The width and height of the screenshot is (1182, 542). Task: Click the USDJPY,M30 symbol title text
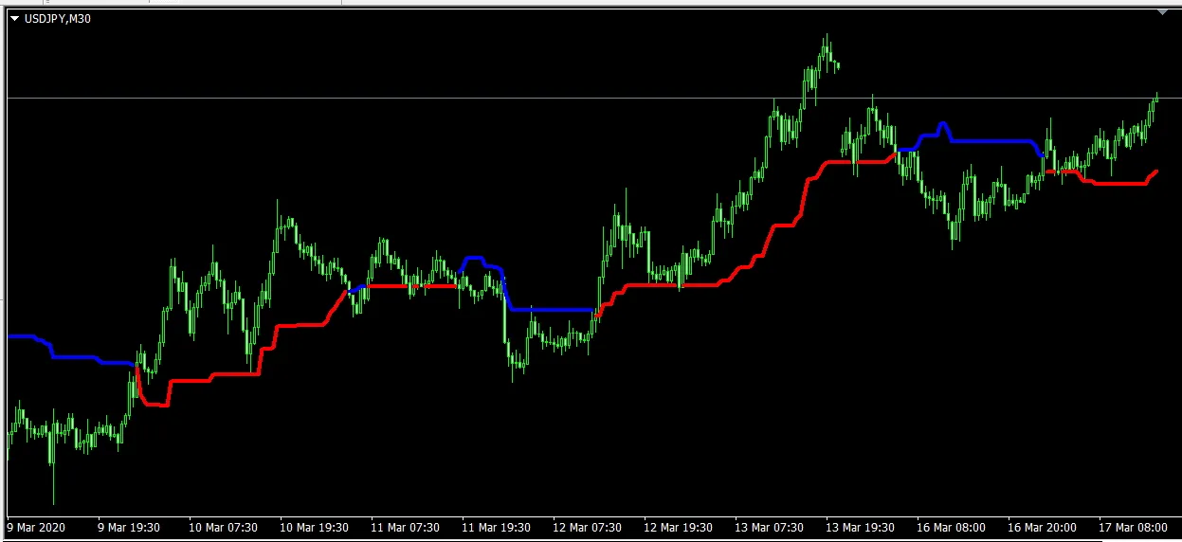(x=57, y=19)
